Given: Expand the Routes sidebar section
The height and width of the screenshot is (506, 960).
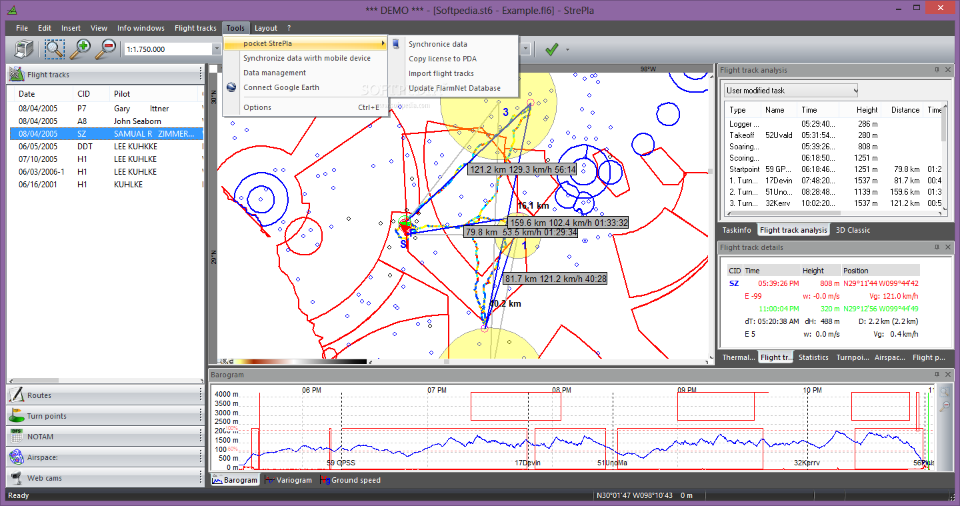Looking at the screenshot, I should pos(105,395).
